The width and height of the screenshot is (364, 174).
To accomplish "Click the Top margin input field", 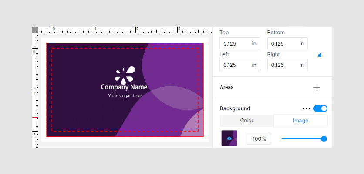I will [x=240, y=43].
